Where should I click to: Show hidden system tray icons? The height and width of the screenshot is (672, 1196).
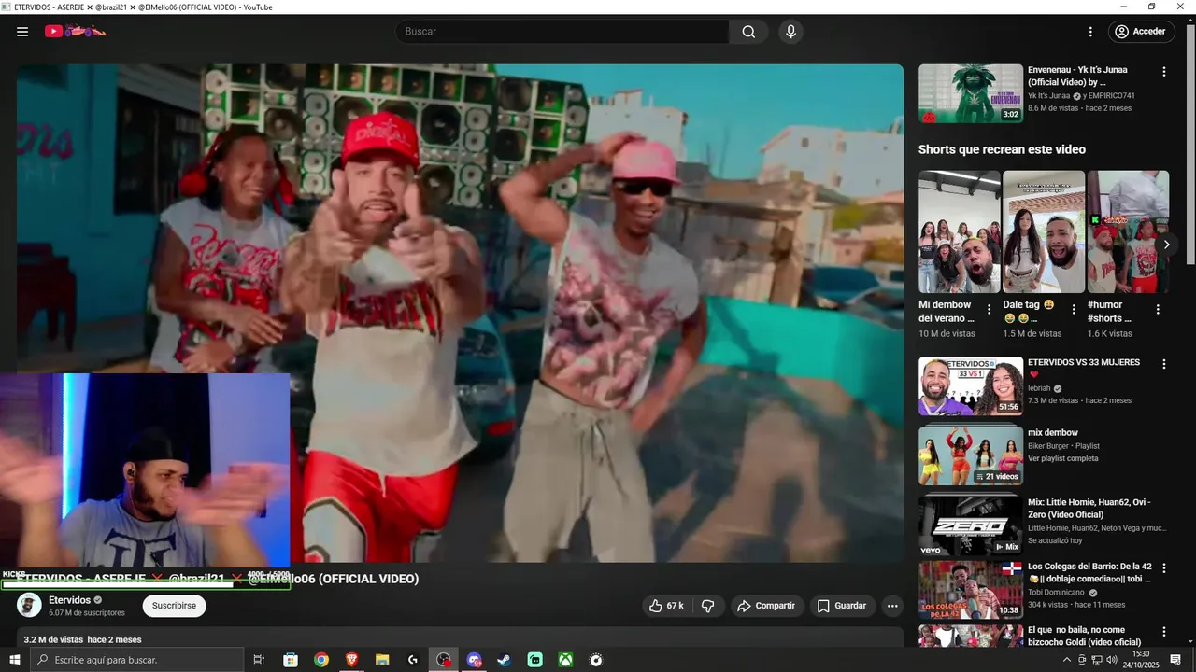(1067, 660)
